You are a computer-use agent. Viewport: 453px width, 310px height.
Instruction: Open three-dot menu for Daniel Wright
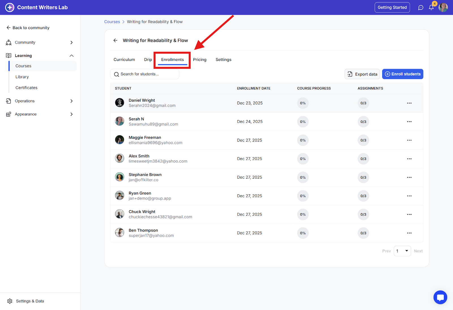(x=409, y=103)
